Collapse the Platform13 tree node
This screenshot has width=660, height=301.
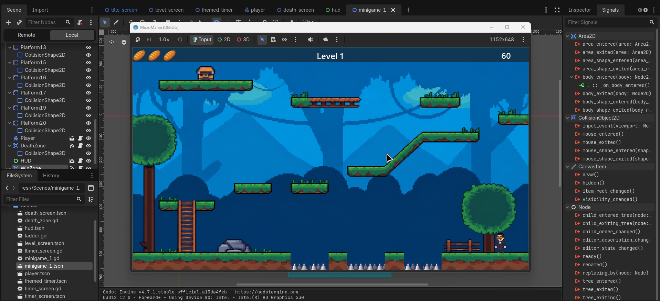point(10,47)
